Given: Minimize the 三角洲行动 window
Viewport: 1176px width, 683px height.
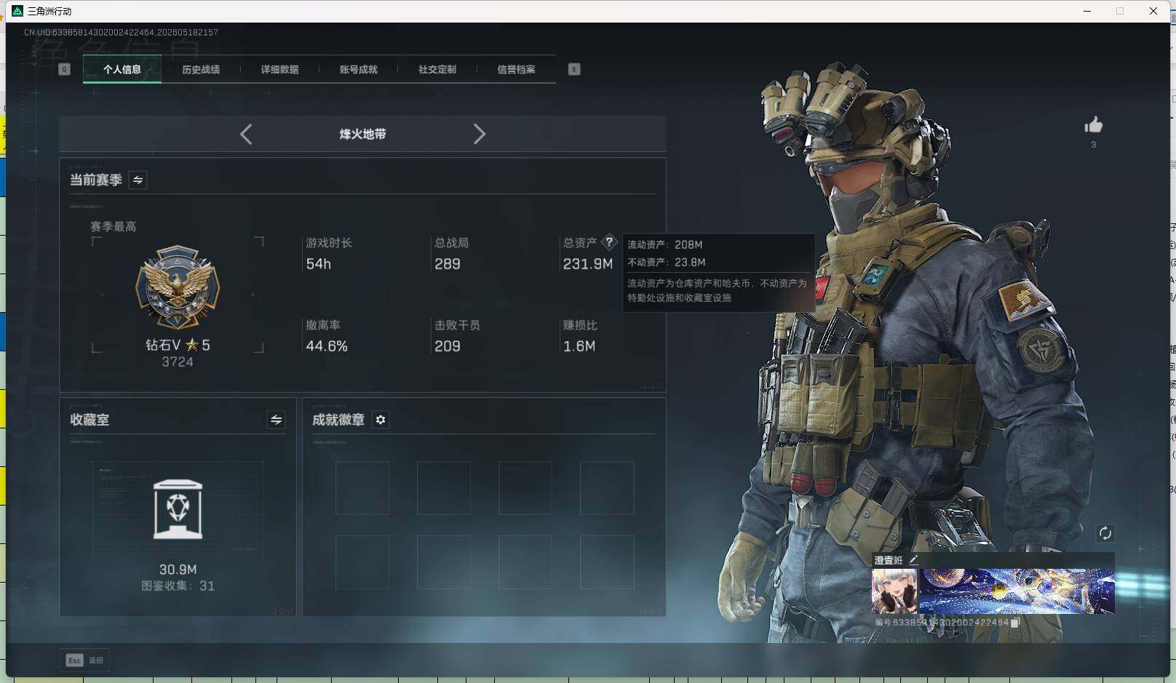Looking at the screenshot, I should click(x=1087, y=11).
